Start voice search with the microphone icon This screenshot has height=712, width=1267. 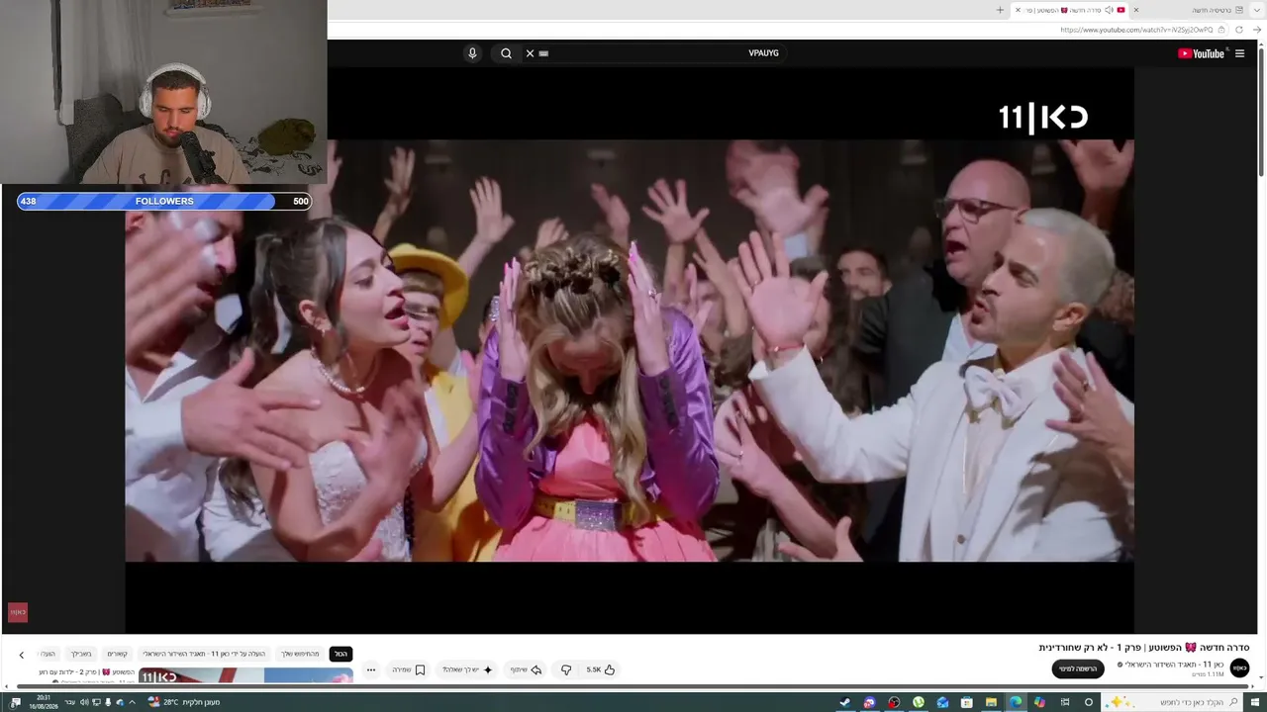(472, 53)
